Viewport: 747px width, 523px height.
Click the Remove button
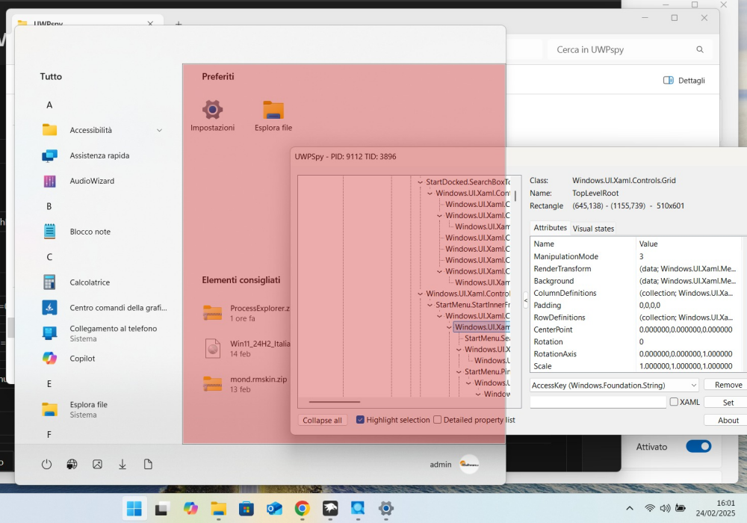(x=728, y=385)
